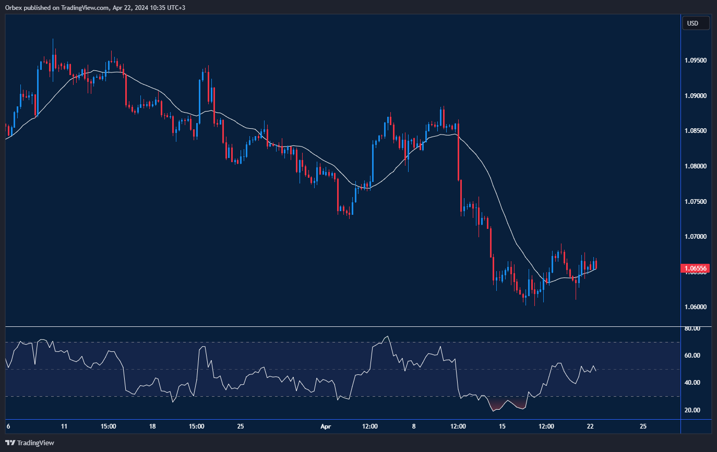Click the Apr label on the time axis
Viewport: 717px width, 452px height.
pyautogui.click(x=326, y=426)
